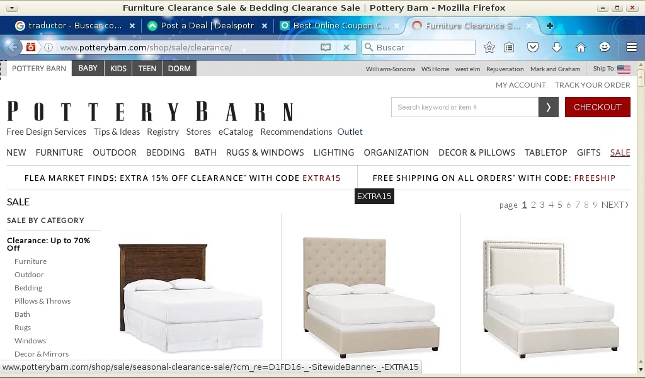The image size is (645, 378).
Task: Open the bookmarks list icon
Action: tap(509, 47)
